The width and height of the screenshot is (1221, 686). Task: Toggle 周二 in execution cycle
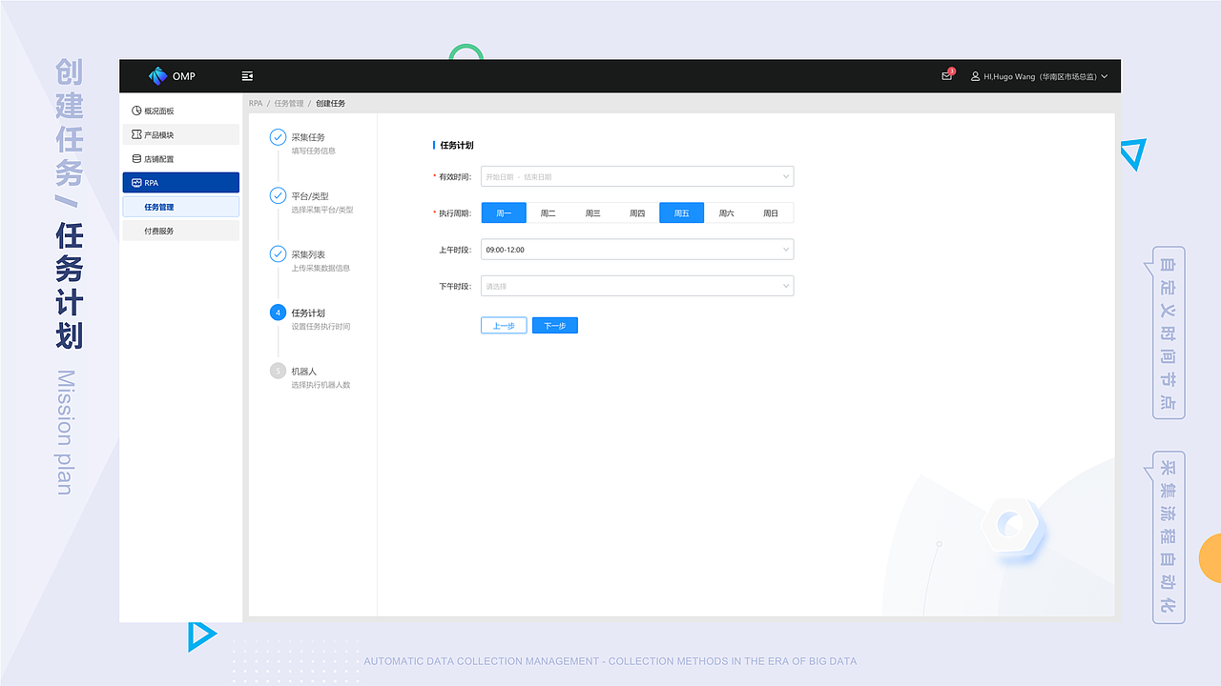click(548, 213)
